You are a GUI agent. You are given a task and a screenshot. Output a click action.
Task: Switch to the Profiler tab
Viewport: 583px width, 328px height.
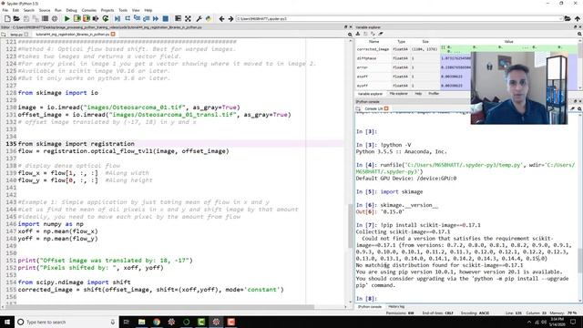[x=434, y=94]
